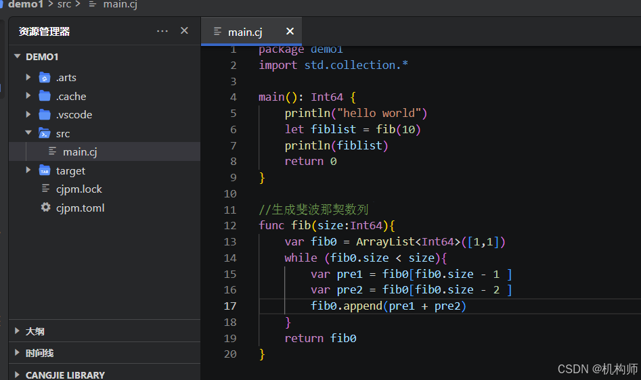The height and width of the screenshot is (380, 641).
Task: Click the src breadcrumb segment
Action: (x=64, y=4)
